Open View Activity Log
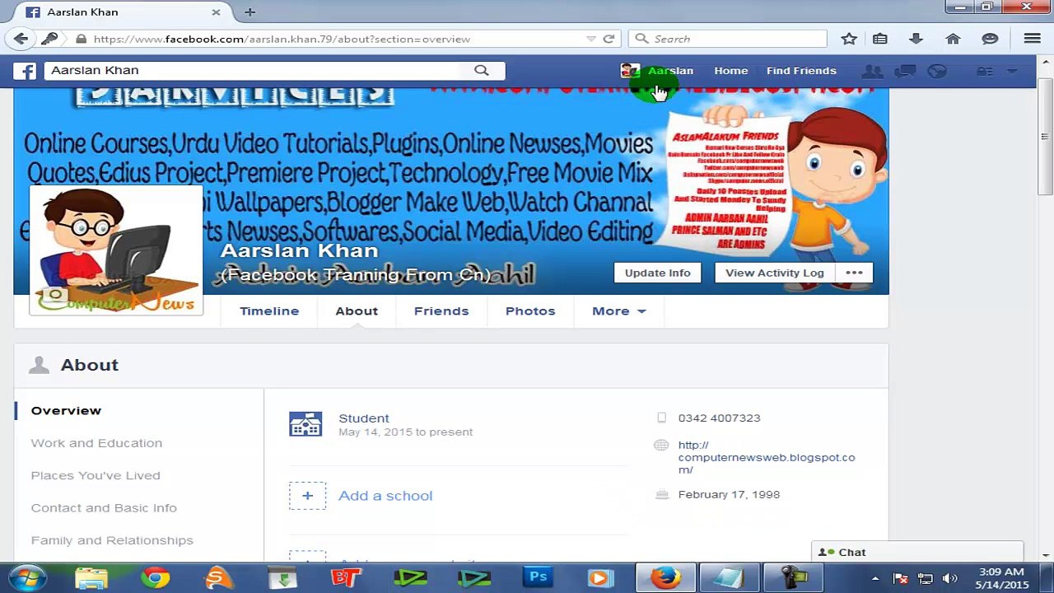 click(x=775, y=273)
